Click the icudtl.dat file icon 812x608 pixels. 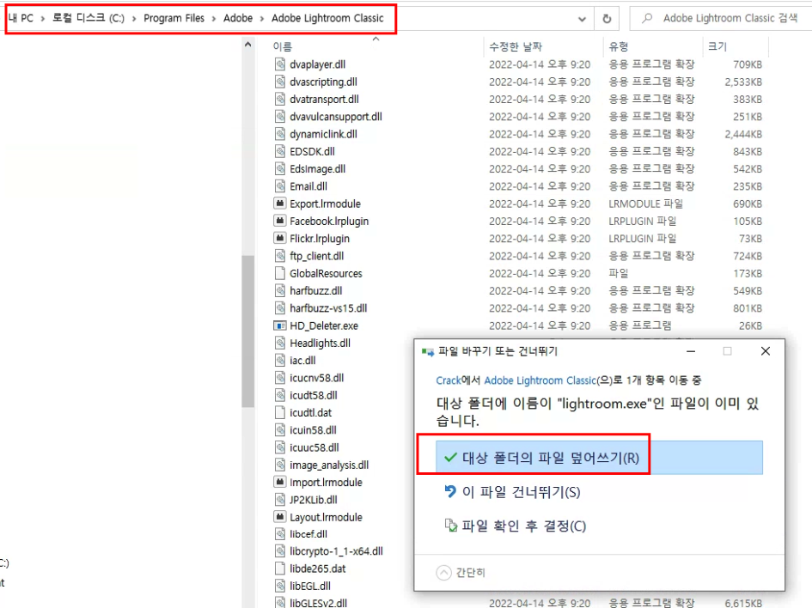tap(279, 412)
